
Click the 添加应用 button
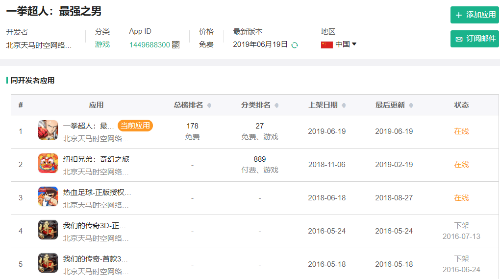[x=475, y=15]
